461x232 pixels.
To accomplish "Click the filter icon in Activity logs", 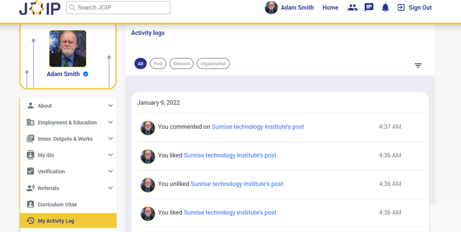I will point(418,65).
